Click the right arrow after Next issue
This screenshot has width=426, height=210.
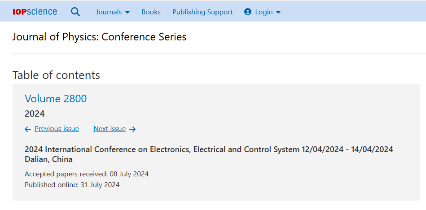[x=132, y=129]
